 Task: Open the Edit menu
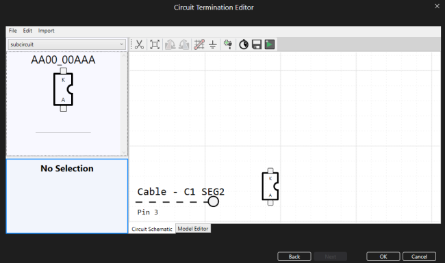coord(27,31)
